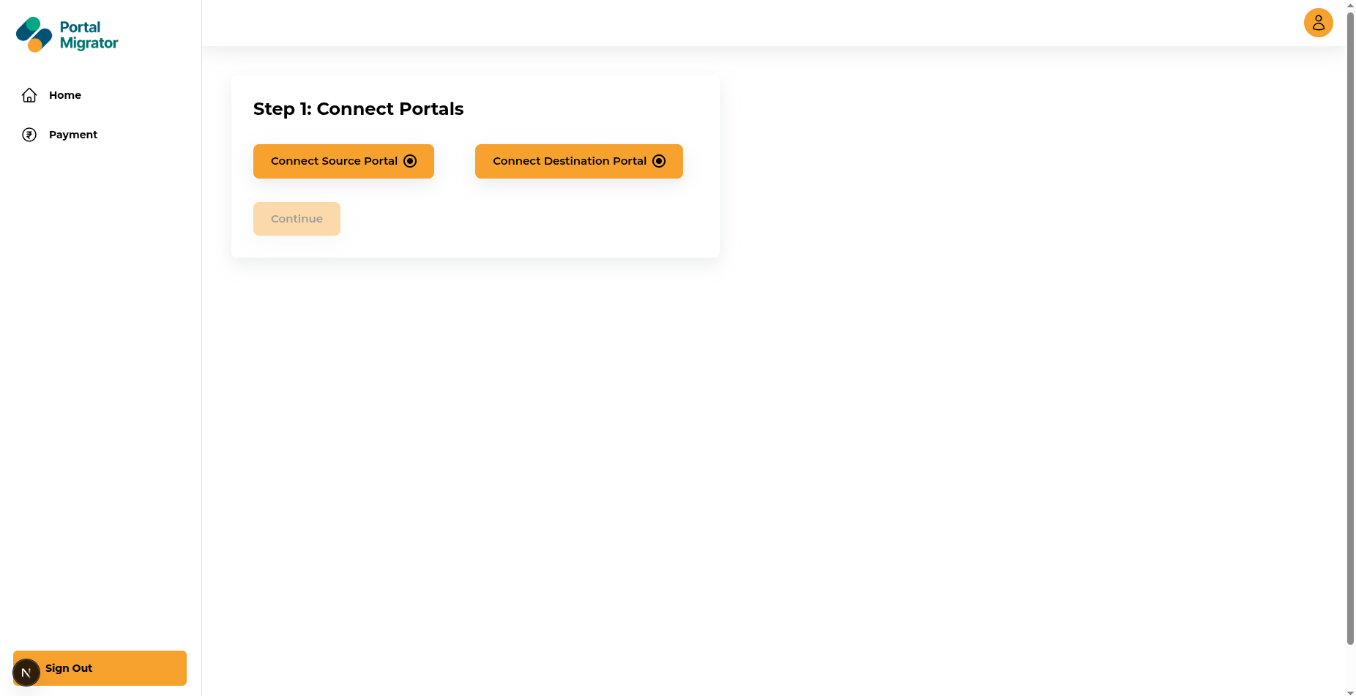This screenshot has height=696, width=1356.
Task: Click the Payment rupee coin icon
Action: pyautogui.click(x=29, y=135)
